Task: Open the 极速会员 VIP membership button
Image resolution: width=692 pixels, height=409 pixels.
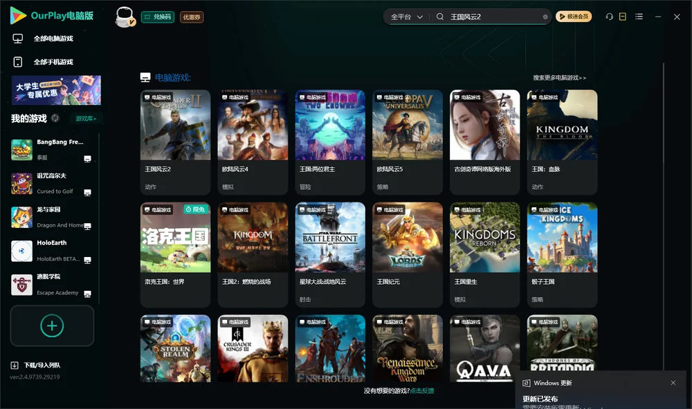Action: (574, 17)
